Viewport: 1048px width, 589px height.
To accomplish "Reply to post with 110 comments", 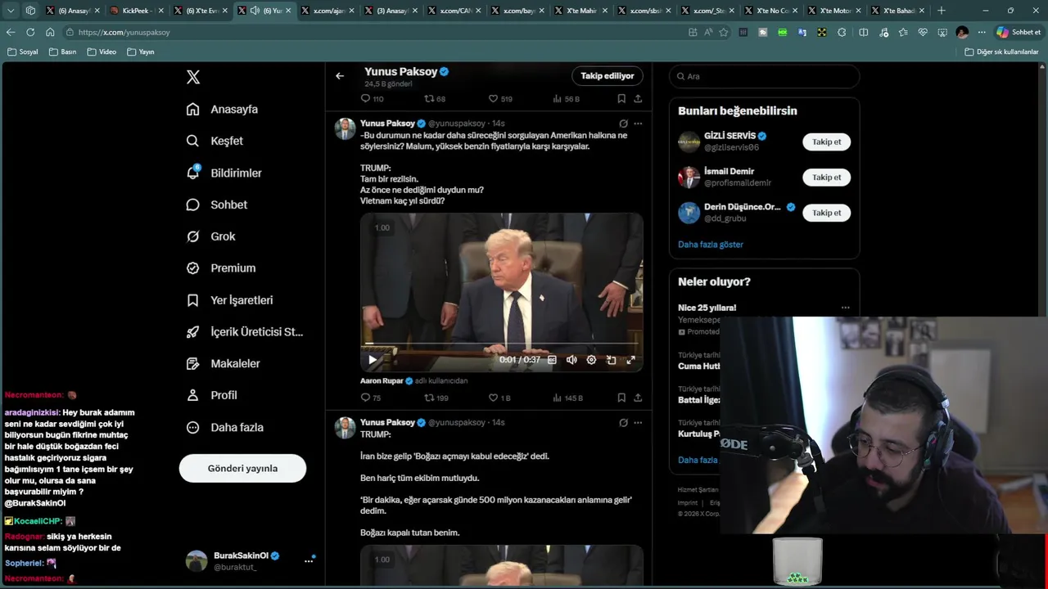I will [372, 98].
